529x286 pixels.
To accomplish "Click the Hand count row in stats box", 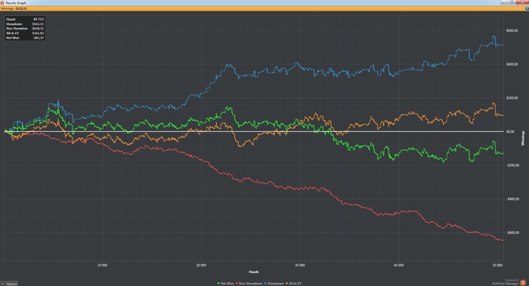I will 25,19.
